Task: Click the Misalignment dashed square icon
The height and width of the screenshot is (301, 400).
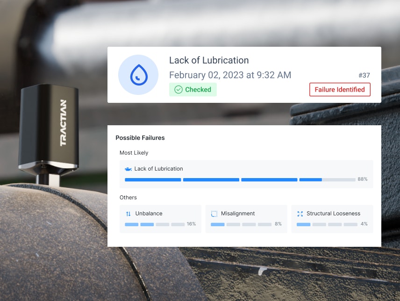Action: tap(214, 214)
